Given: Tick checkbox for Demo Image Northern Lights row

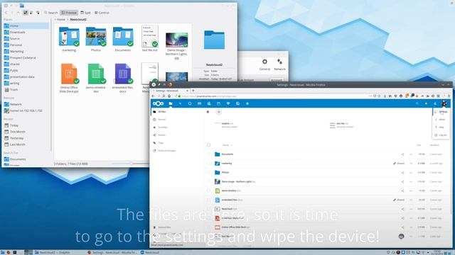Looking at the screenshot, I should click(208, 182).
